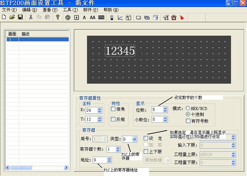Select the '9999' register display tool icon
The width and height of the screenshot is (247, 176).
[x=101, y=18]
